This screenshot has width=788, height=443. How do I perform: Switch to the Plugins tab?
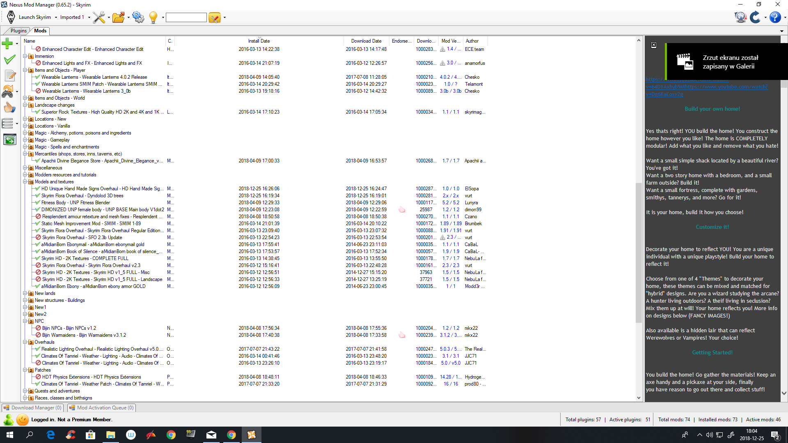tap(18, 31)
